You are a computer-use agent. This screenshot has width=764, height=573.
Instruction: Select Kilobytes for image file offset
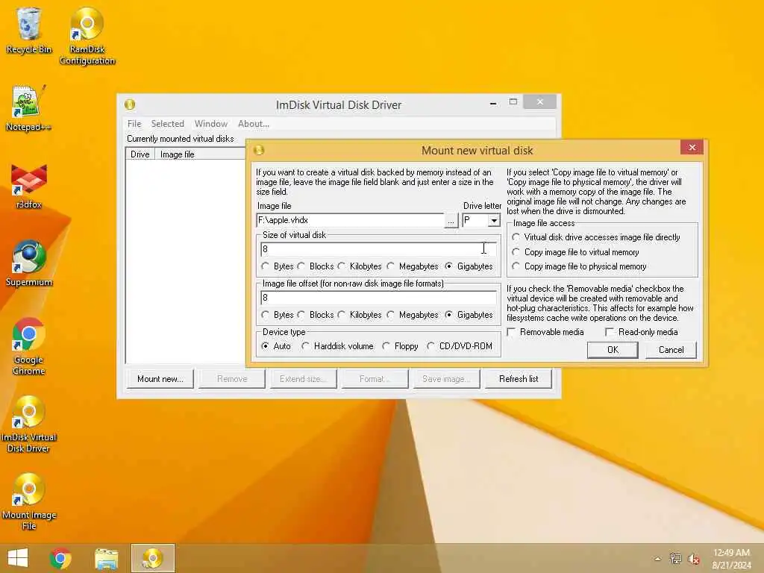360,315
